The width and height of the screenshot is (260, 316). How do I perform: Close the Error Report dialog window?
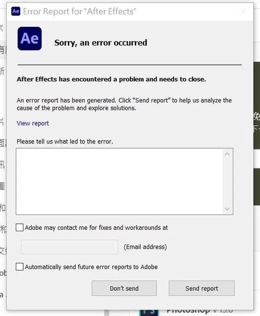tap(243, 11)
